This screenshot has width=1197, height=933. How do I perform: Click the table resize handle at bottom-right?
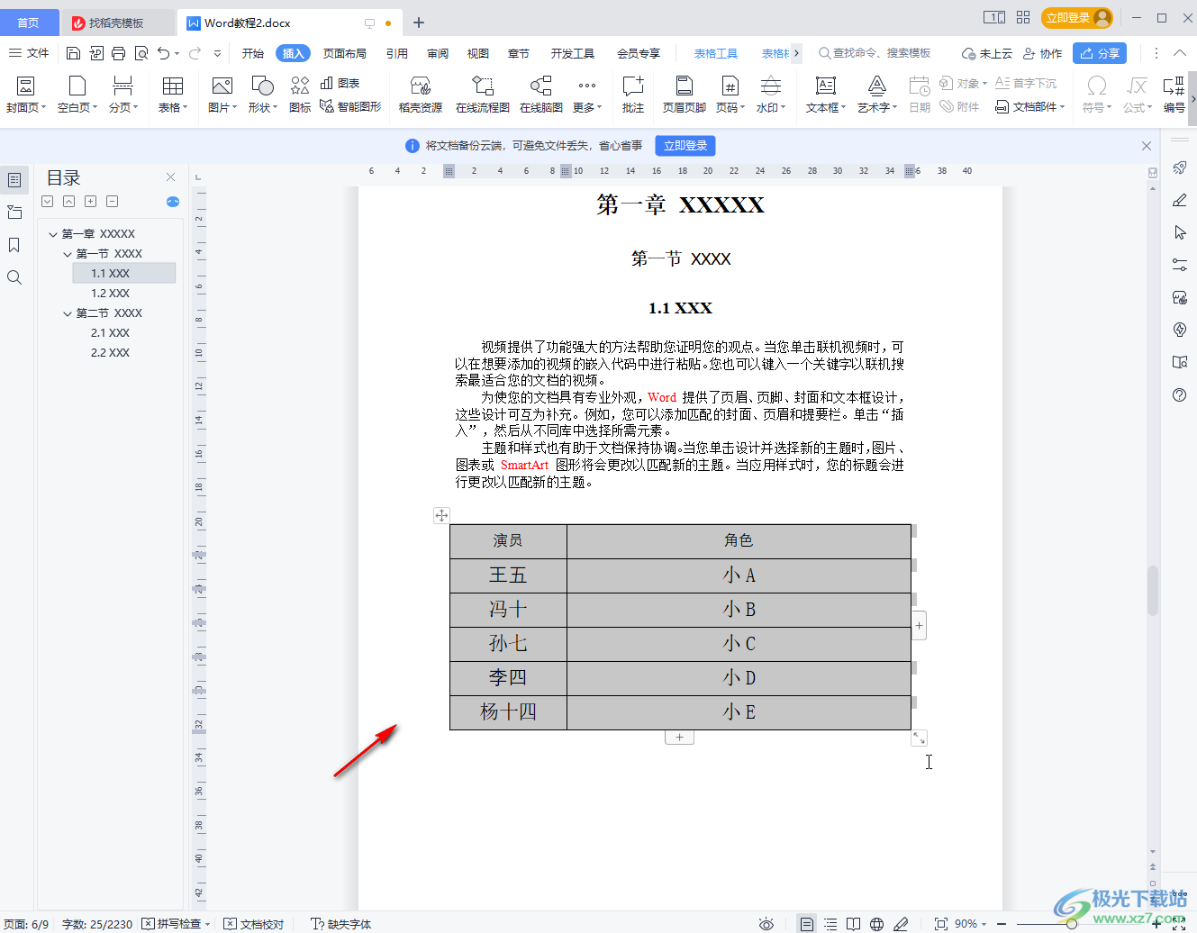(x=919, y=738)
